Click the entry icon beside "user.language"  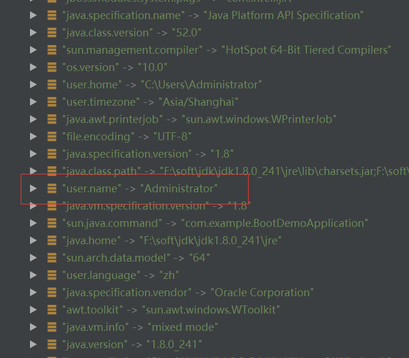(51, 275)
